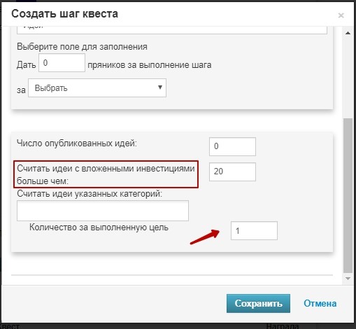Click the Количество за выполненную цель field

point(254,230)
